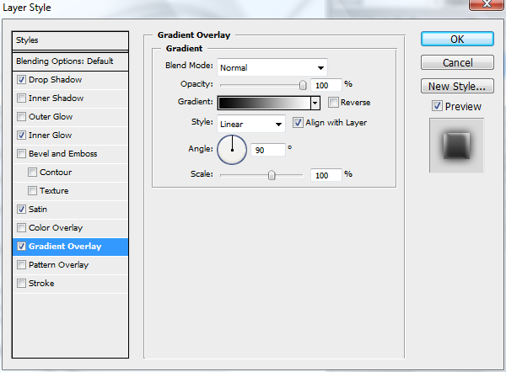Click the Angle dial control
Screen dimensions: 506x372
pyautogui.click(x=232, y=150)
